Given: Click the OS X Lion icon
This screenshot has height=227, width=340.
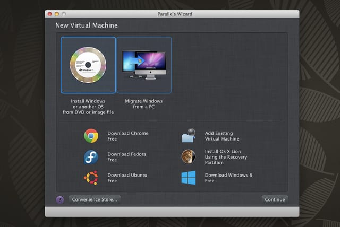Looking at the screenshot, I should (x=189, y=156).
